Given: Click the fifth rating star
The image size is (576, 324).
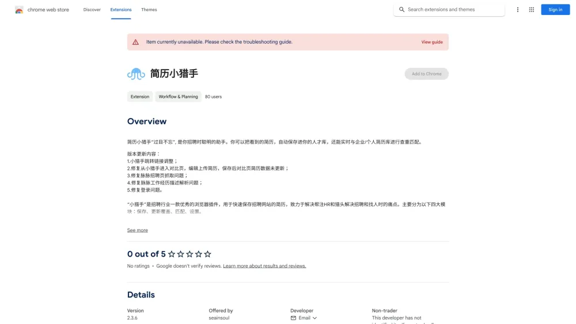Looking at the screenshot, I should tap(208, 254).
